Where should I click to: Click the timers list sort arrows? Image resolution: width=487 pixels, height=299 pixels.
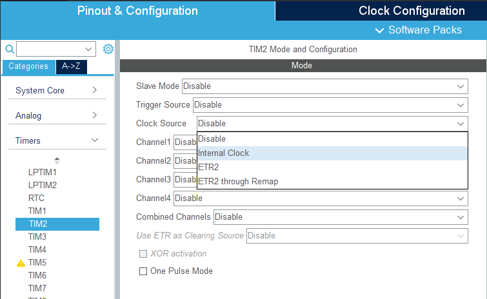[x=57, y=160]
